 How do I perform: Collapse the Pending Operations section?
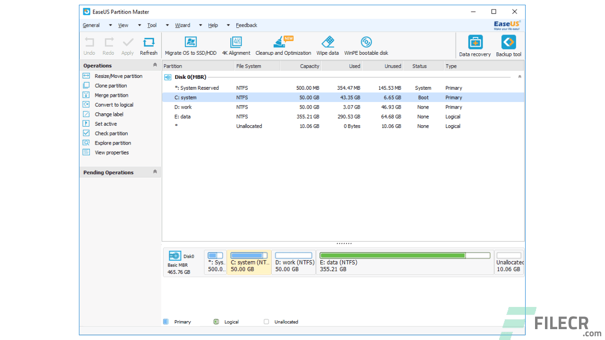pos(155,172)
